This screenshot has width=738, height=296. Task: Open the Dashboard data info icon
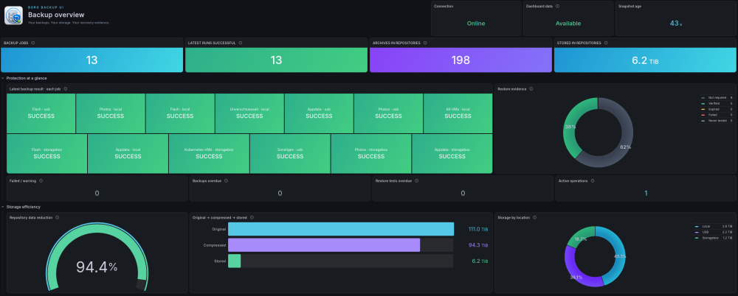tap(557, 6)
